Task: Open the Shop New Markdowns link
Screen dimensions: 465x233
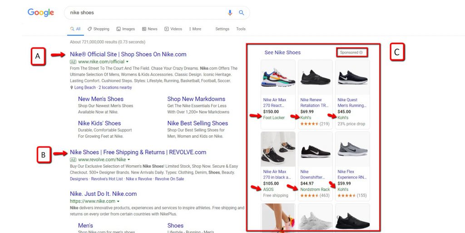Action: (196, 99)
